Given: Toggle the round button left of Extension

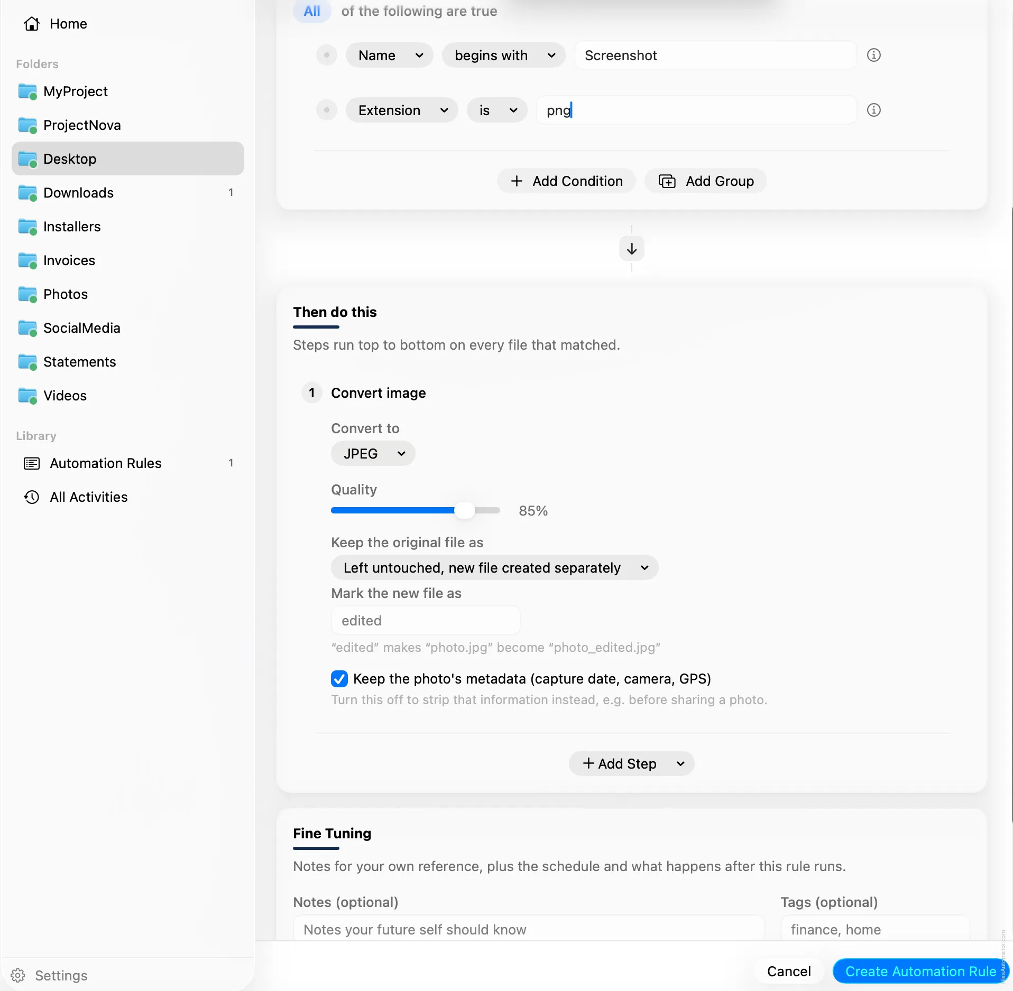Looking at the screenshot, I should [327, 110].
